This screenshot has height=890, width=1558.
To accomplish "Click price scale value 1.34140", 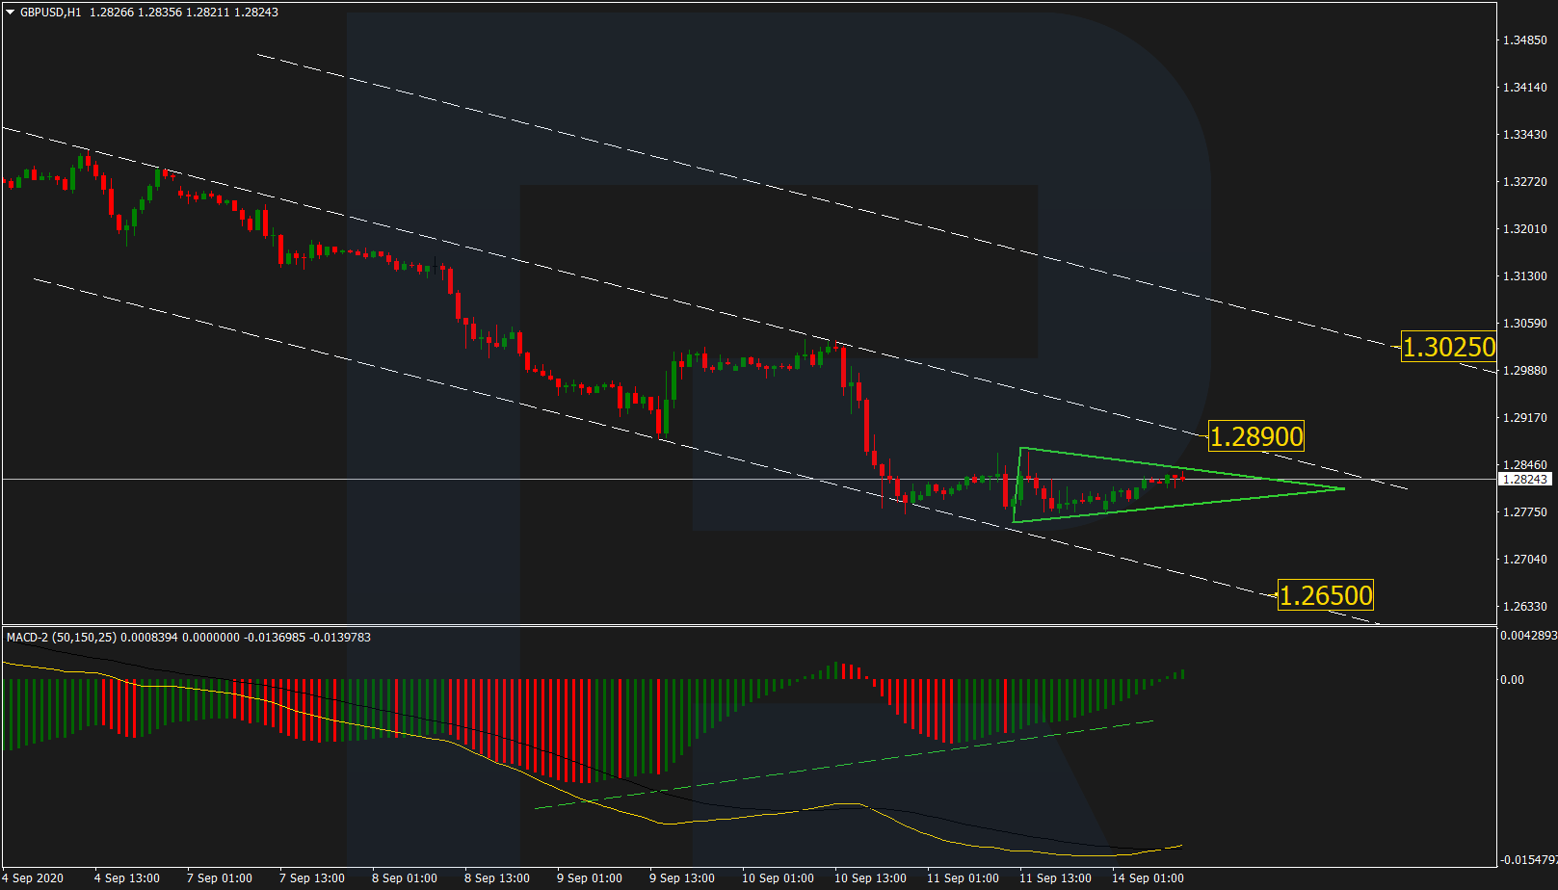I will pos(1525,88).
